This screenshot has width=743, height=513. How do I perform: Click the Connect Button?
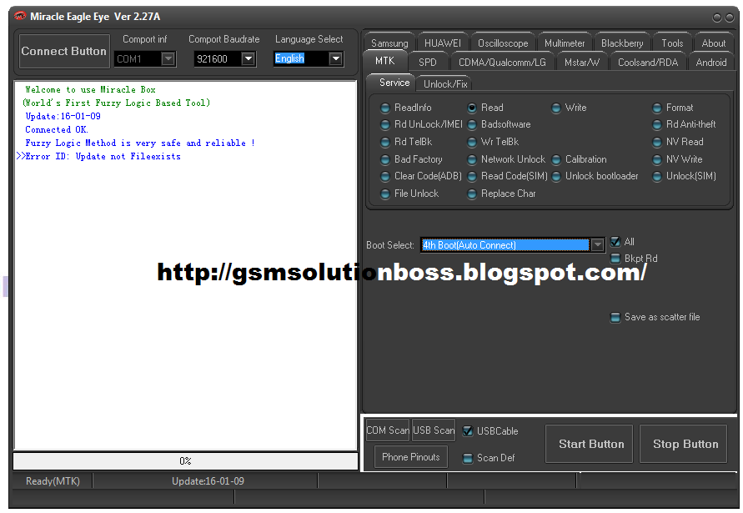(64, 51)
